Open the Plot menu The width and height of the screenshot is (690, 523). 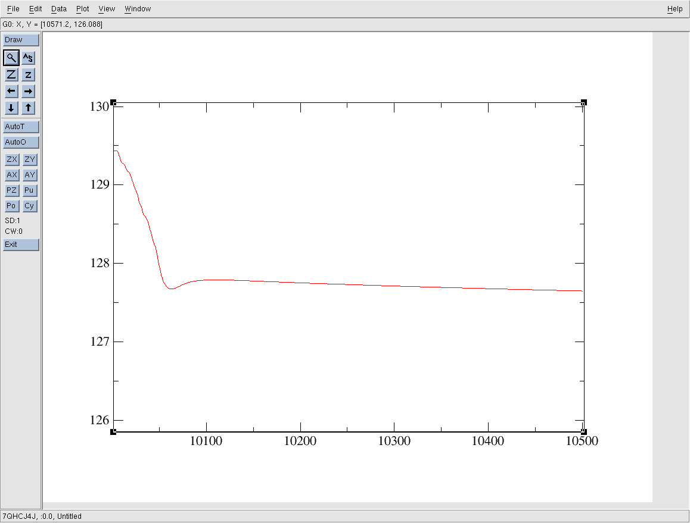click(x=83, y=9)
